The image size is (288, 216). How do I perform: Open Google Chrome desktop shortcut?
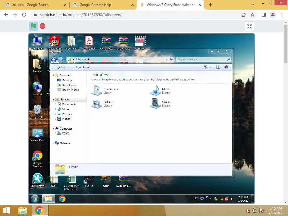tap(37, 159)
